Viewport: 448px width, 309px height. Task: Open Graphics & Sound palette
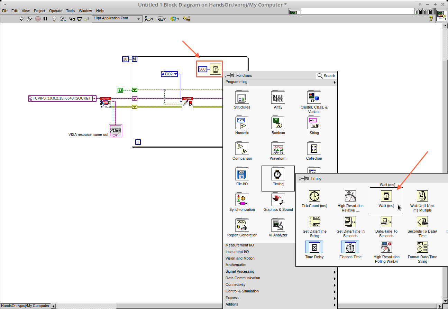278,202
